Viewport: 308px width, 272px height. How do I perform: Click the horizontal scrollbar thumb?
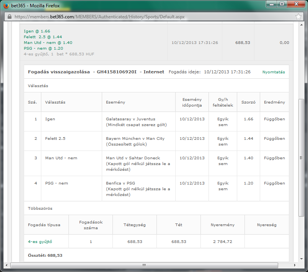[144, 266]
